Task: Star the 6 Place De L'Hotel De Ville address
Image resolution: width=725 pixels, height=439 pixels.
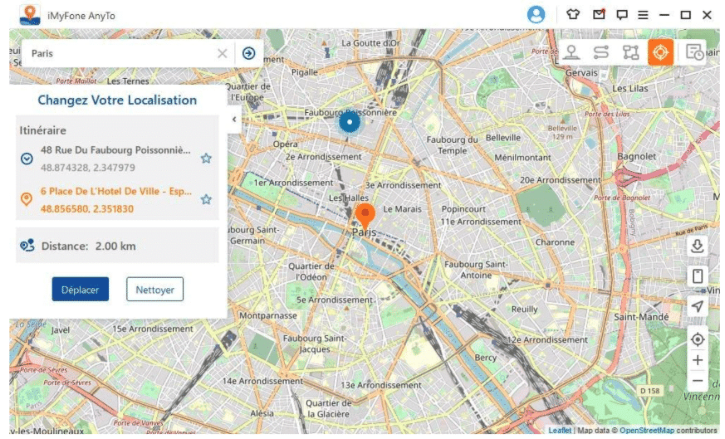Action: tap(206, 199)
